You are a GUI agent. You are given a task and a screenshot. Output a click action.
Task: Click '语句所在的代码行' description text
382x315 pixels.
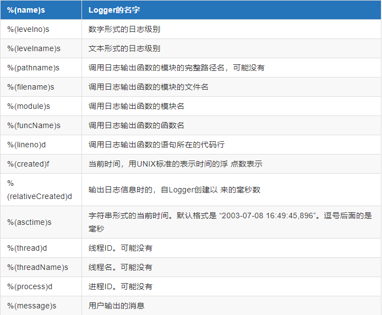pyautogui.click(x=193, y=145)
